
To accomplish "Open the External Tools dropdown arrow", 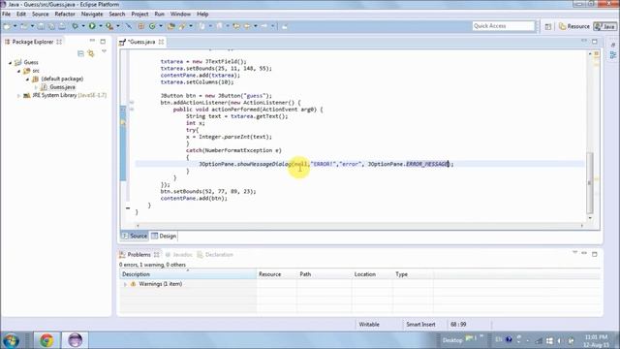I will tap(118, 26).
